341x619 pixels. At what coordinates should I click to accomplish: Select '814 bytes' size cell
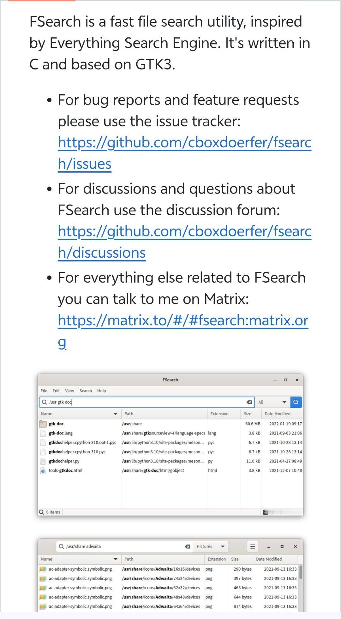click(242, 606)
